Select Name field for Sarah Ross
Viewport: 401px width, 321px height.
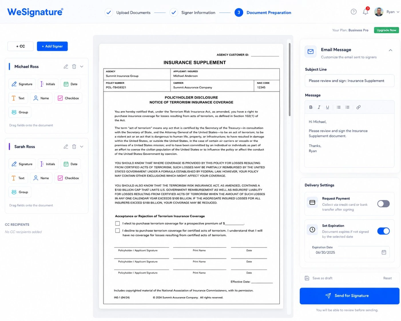tap(41, 178)
